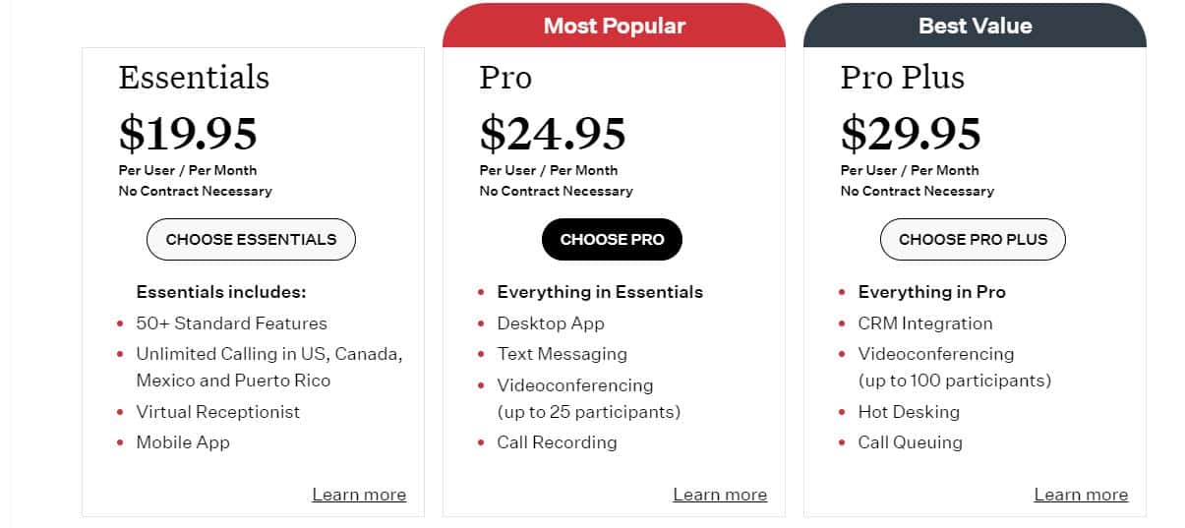
Task: Click the Call Recording feature item
Action: point(557,442)
